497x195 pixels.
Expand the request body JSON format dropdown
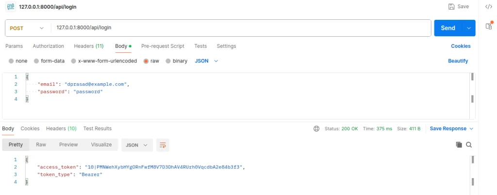(206, 61)
